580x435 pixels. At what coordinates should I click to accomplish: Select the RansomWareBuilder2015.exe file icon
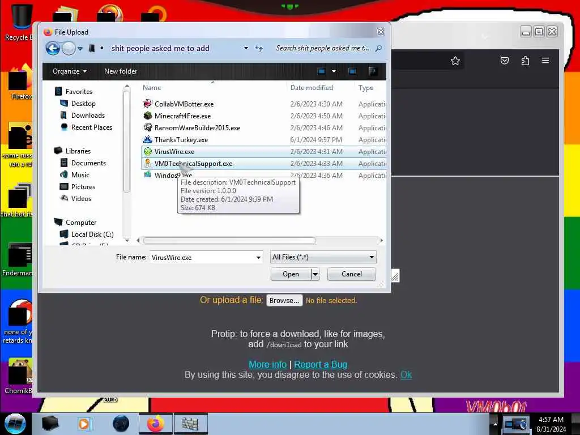[x=148, y=127]
